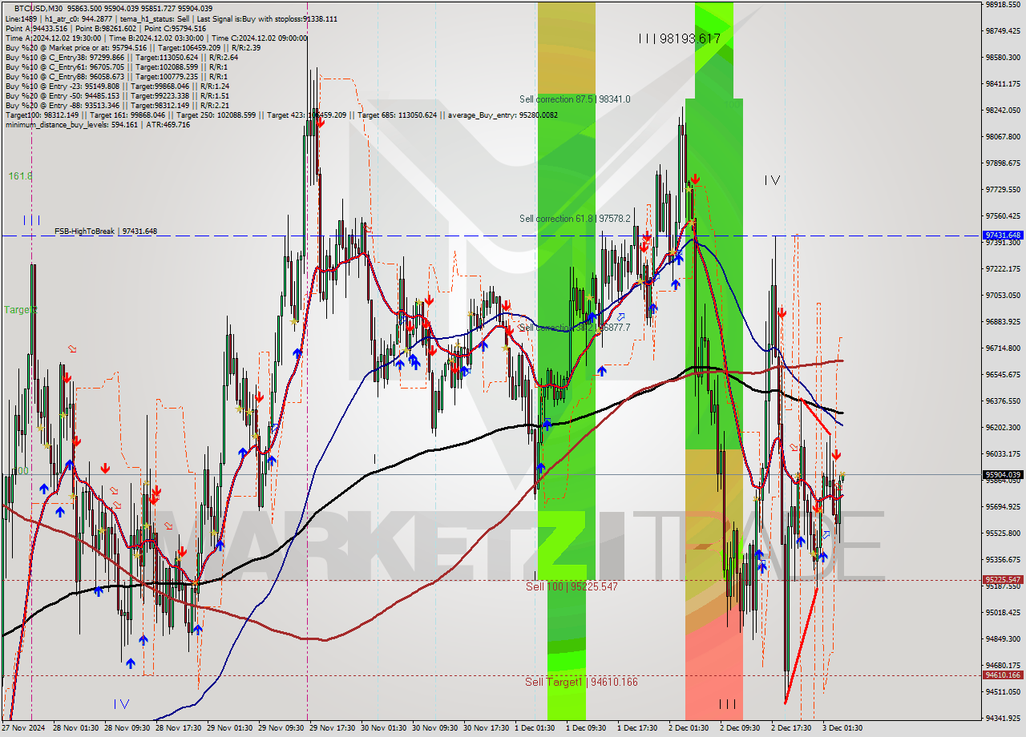Click the '2 Dec 01:30' time axis label

click(x=689, y=728)
